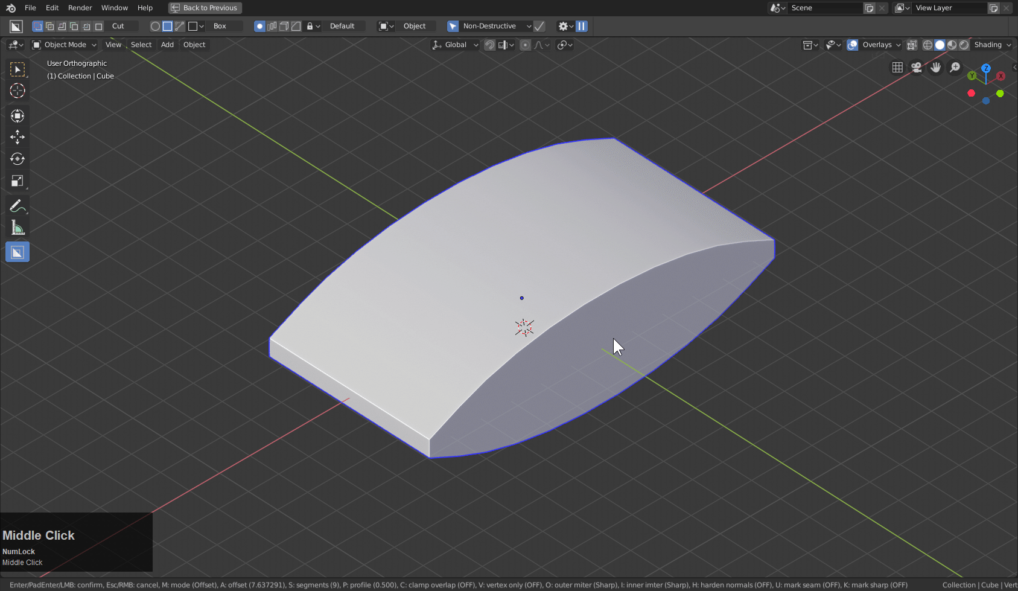The height and width of the screenshot is (591, 1018).
Task: Expand the Global transform orientation dropdown
Action: click(x=456, y=45)
